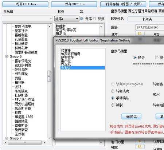Select the 转会成功 radio option
The width and height of the screenshot is (164, 150).
tap(113, 91)
